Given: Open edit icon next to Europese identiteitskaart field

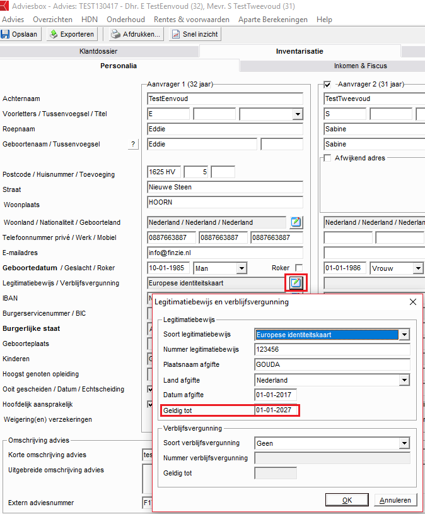Looking at the screenshot, I should pos(296,282).
